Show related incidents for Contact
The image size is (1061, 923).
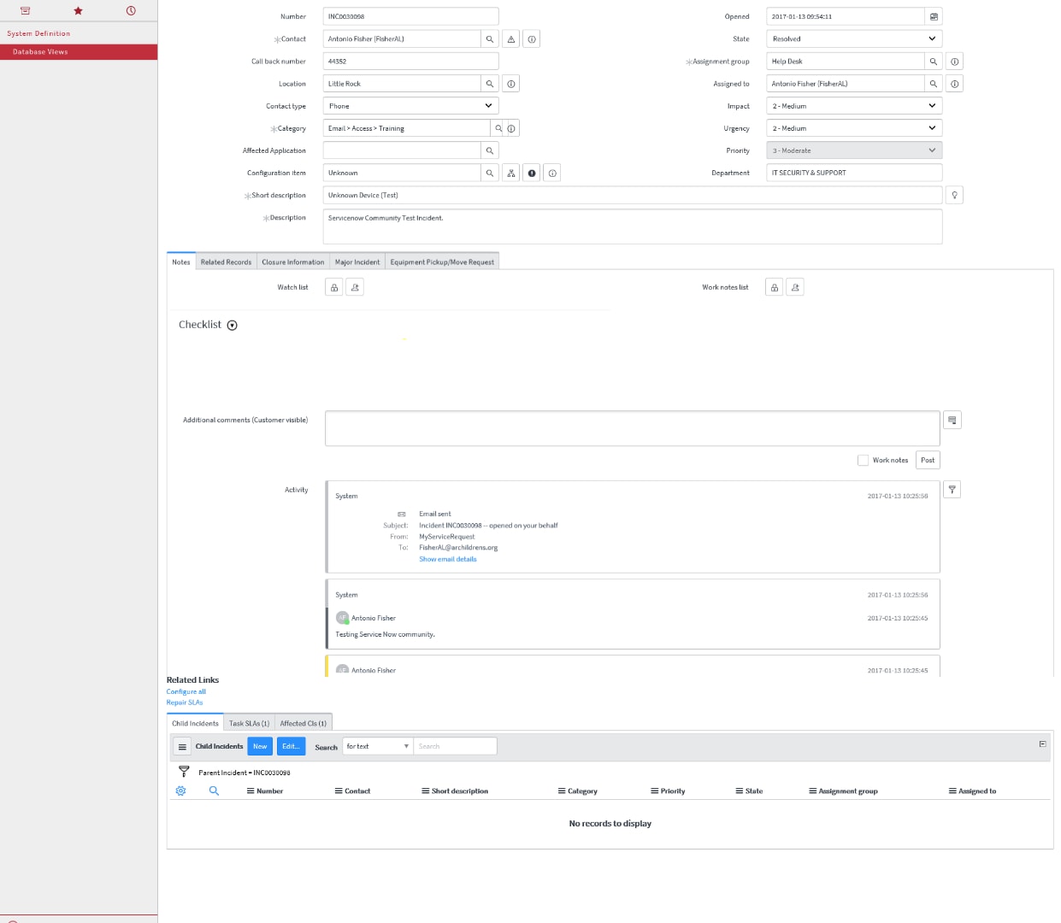pos(511,39)
